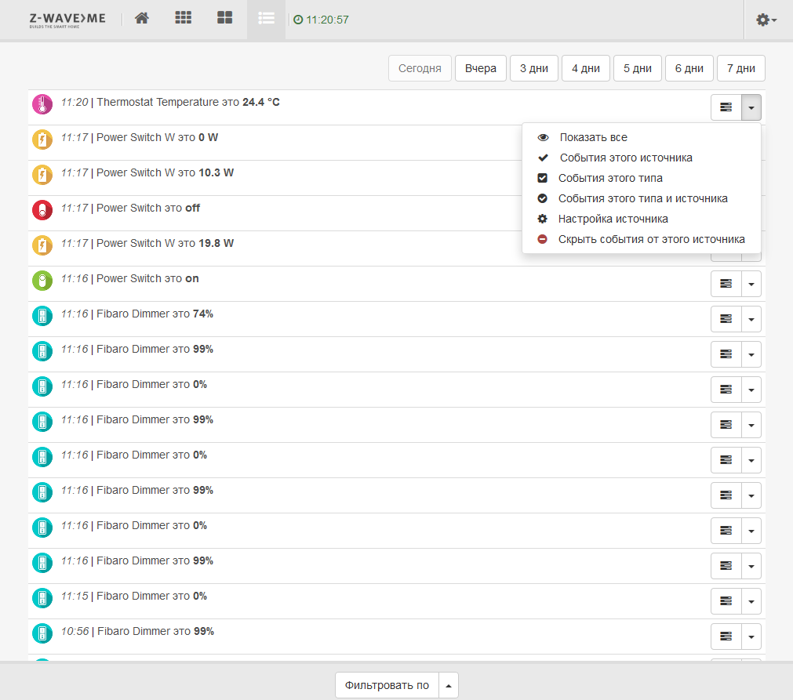The width and height of the screenshot is (793, 700).
Task: Open Настройка источника menu entry
Action: (x=642, y=219)
